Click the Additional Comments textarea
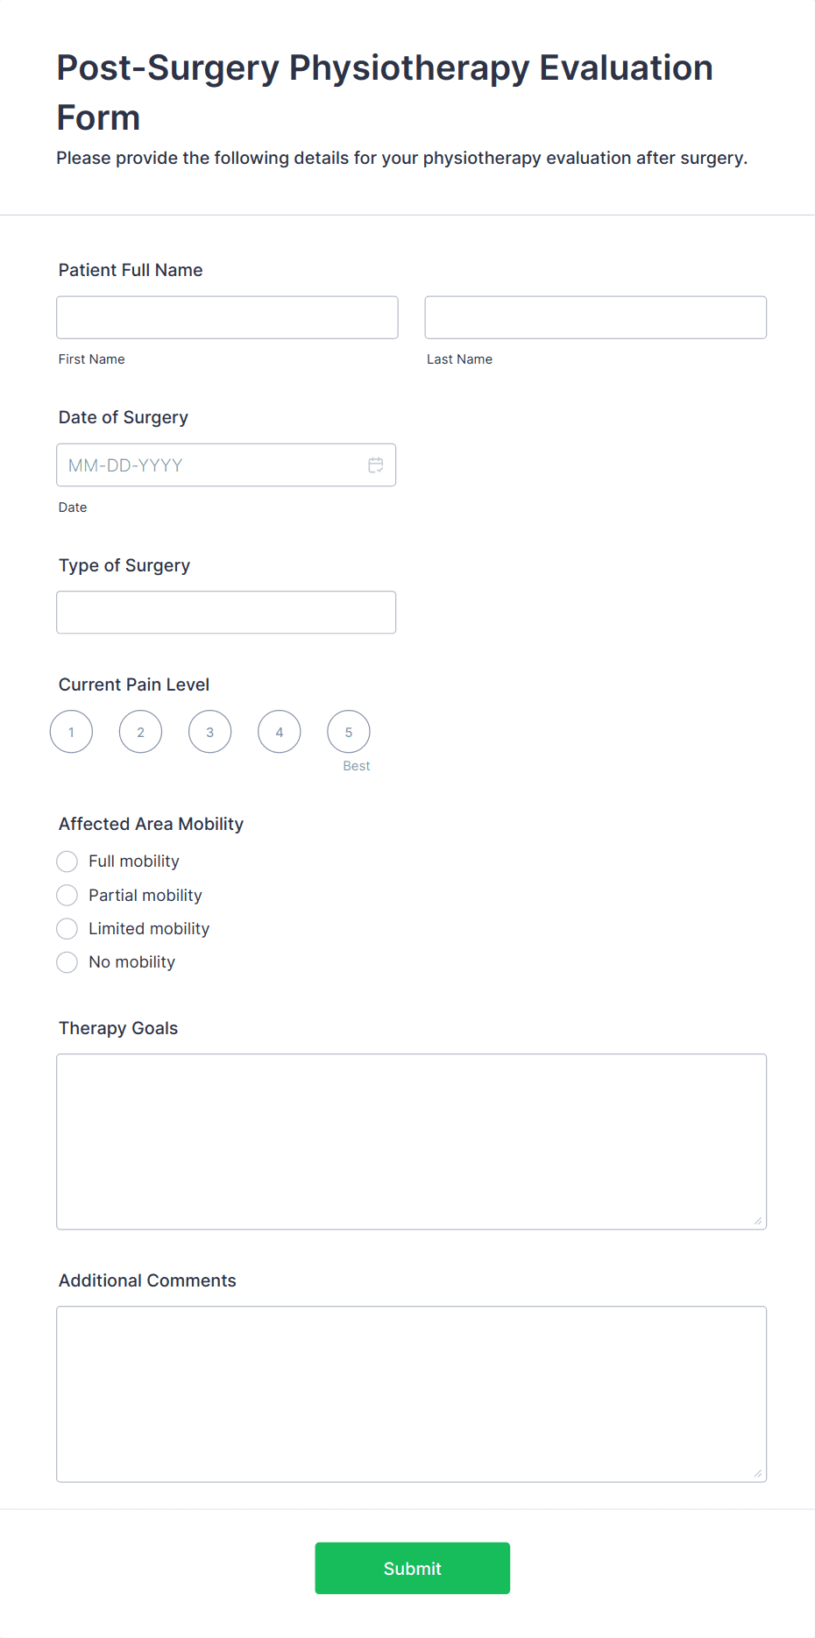The width and height of the screenshot is (815, 1638). [x=411, y=1393]
